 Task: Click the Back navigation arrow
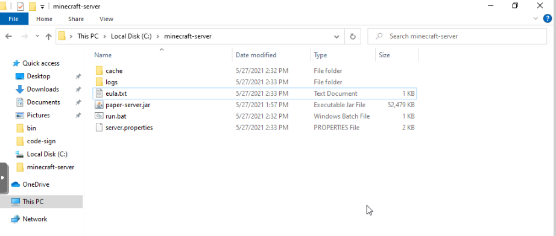pos(8,37)
